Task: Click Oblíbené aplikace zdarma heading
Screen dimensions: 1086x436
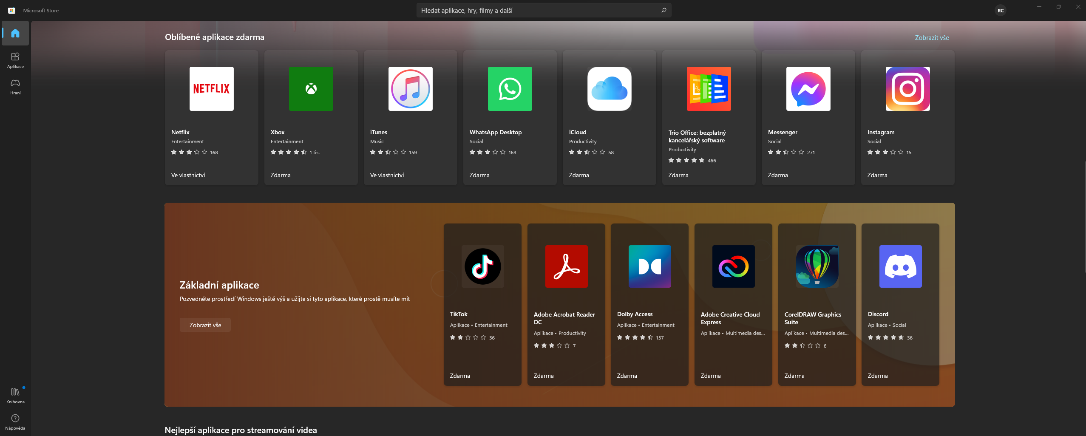Action: click(x=215, y=37)
